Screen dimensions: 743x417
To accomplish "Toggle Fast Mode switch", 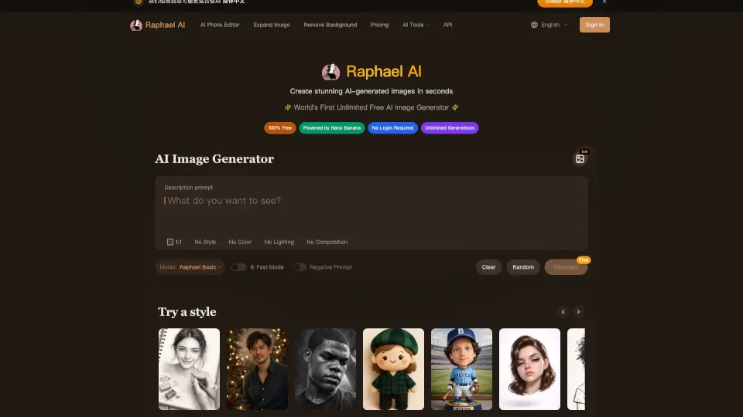I will tap(238, 267).
